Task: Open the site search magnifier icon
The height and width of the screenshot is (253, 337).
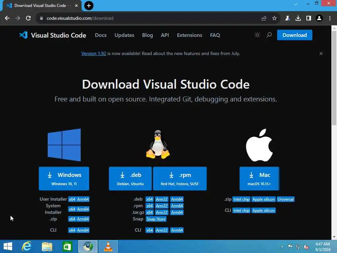Action: point(269,35)
